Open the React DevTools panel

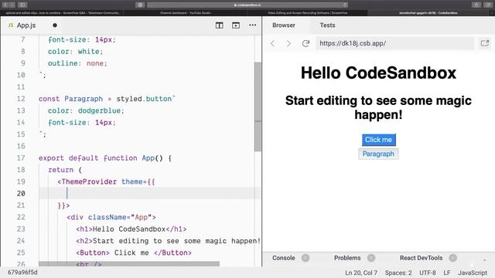(x=421, y=258)
